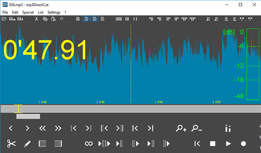Click the large Cut scissors button

[11, 144]
